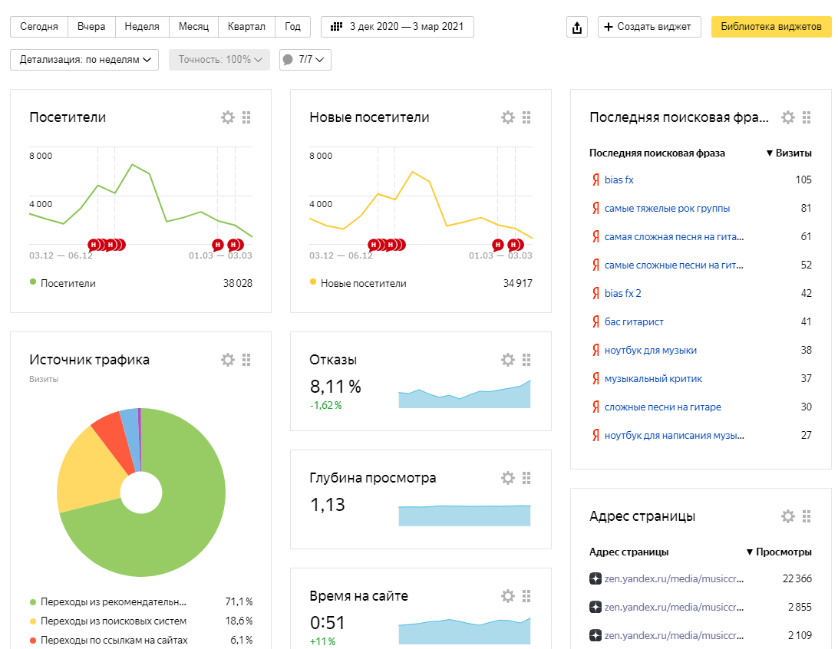Expand Детализация: по неделям dropdown
The image size is (838, 649).
click(84, 60)
